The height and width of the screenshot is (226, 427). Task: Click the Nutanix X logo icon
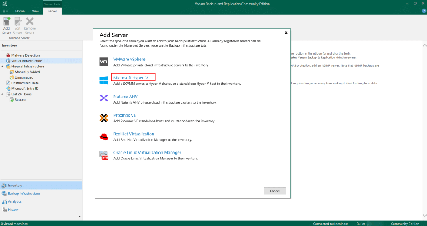(x=104, y=98)
